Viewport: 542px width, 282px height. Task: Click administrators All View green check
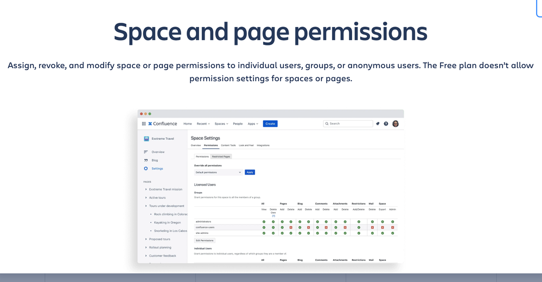point(264,222)
